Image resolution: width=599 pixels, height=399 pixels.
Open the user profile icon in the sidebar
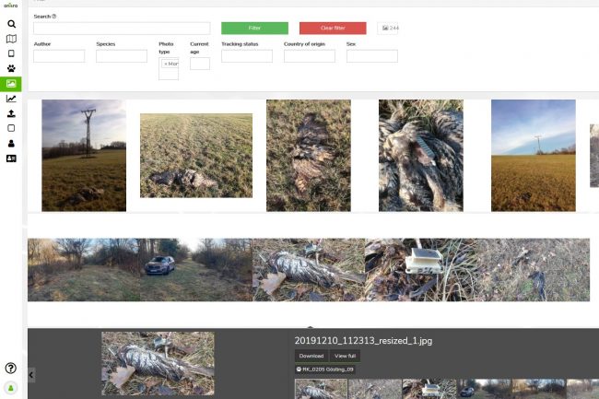(11, 144)
